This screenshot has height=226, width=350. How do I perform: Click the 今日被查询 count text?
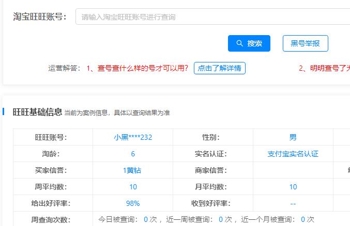pos(128,219)
